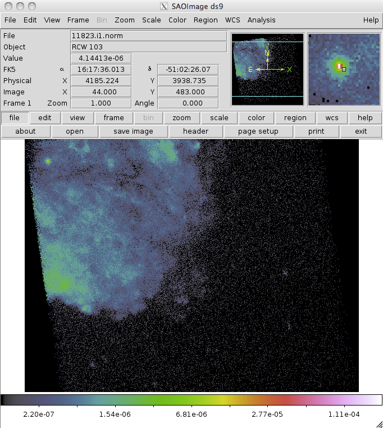
Task: Switch to the 'wcs' button group
Action: [328, 118]
